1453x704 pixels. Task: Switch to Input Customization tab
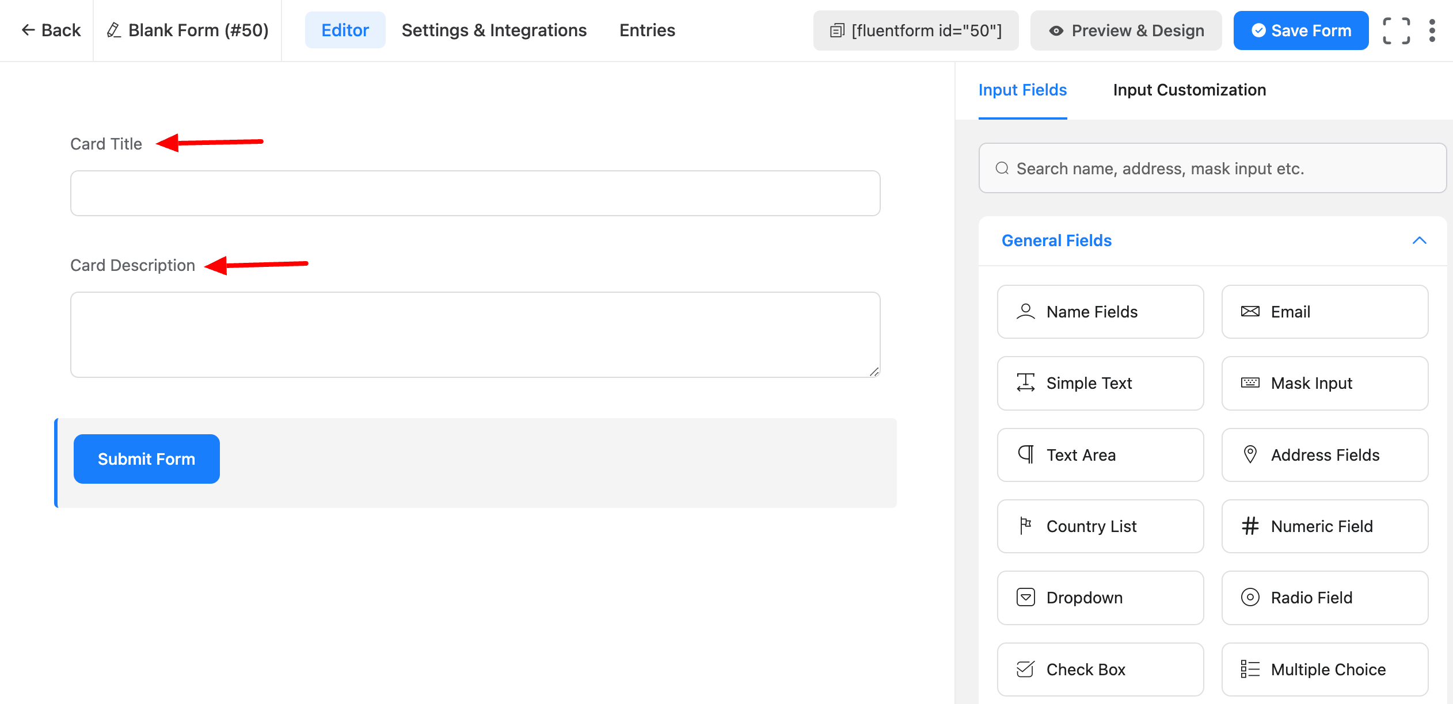coord(1189,90)
